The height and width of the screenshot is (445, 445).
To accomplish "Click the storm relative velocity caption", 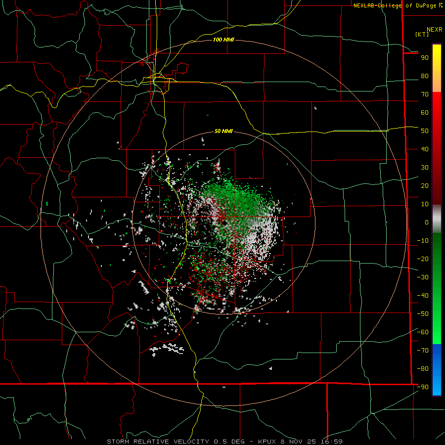I will click(x=225, y=442).
